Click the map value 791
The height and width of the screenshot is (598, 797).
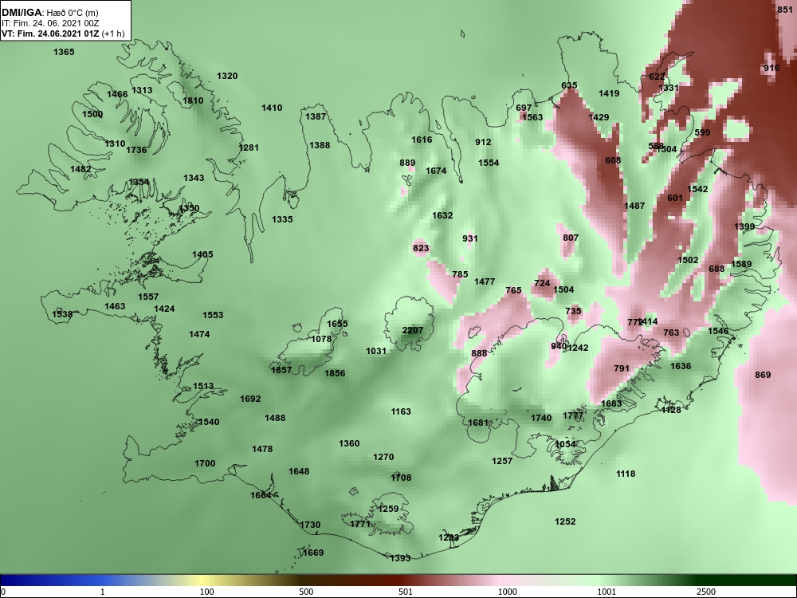[x=622, y=368]
